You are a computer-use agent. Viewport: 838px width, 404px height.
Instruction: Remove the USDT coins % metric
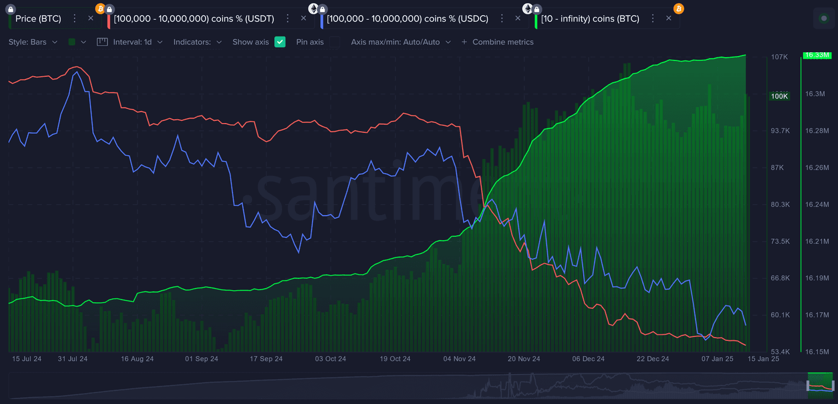point(304,19)
